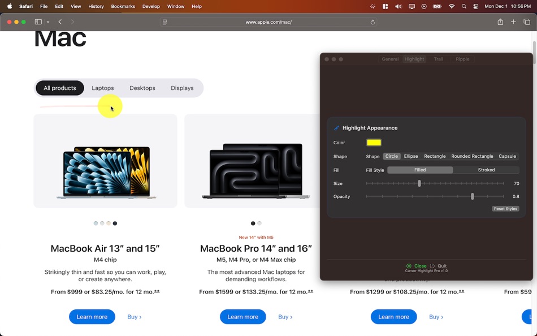Image resolution: width=537 pixels, height=336 pixels.
Task: Click the Safari address bar
Action: pyautogui.click(x=267, y=21)
